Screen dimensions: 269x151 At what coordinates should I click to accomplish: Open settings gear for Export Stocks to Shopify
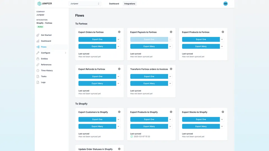point(223,112)
